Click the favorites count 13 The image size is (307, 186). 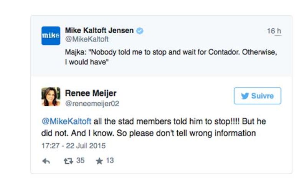click(110, 161)
